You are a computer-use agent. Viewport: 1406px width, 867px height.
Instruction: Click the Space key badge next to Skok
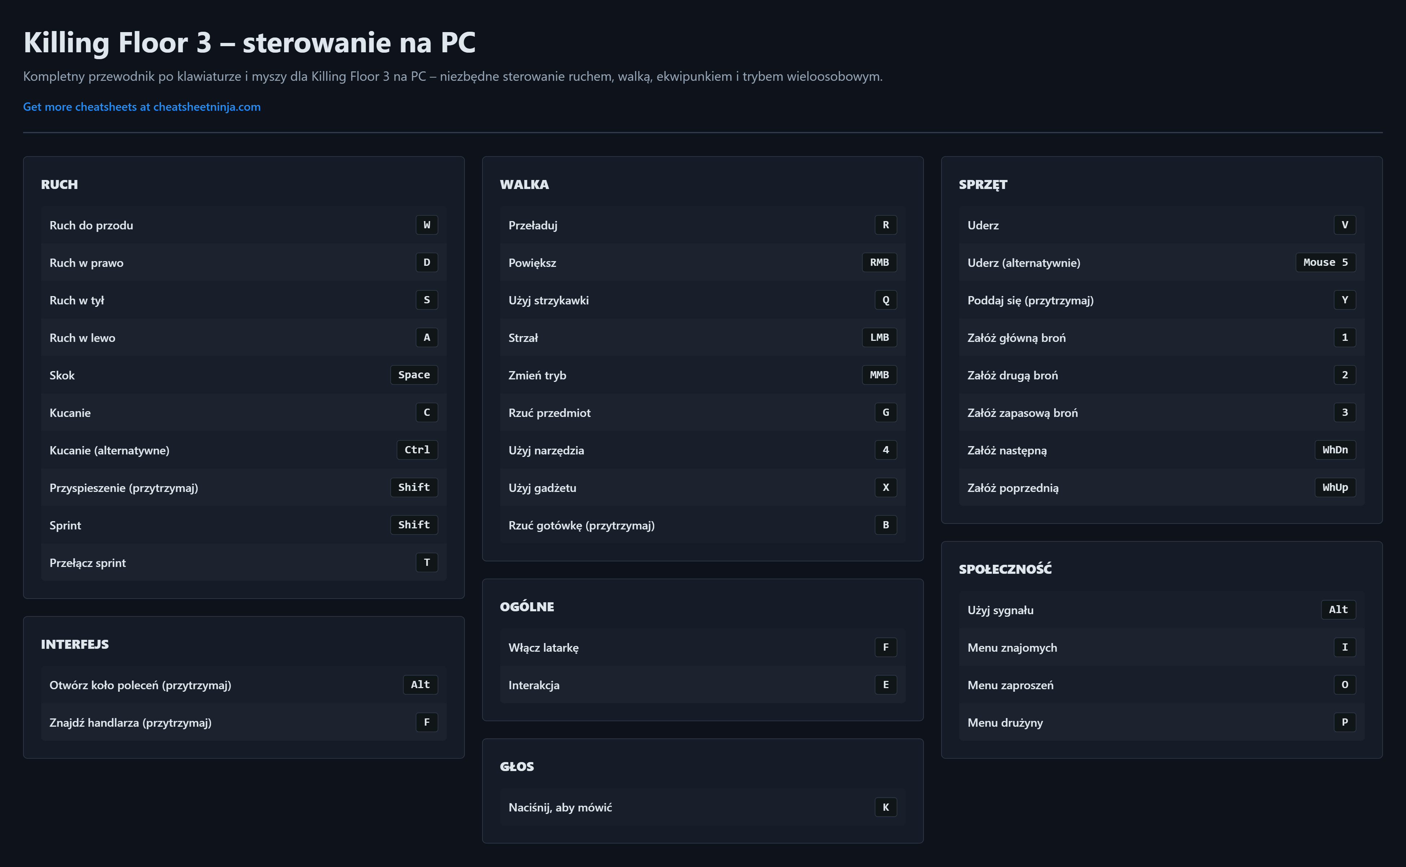(x=414, y=375)
